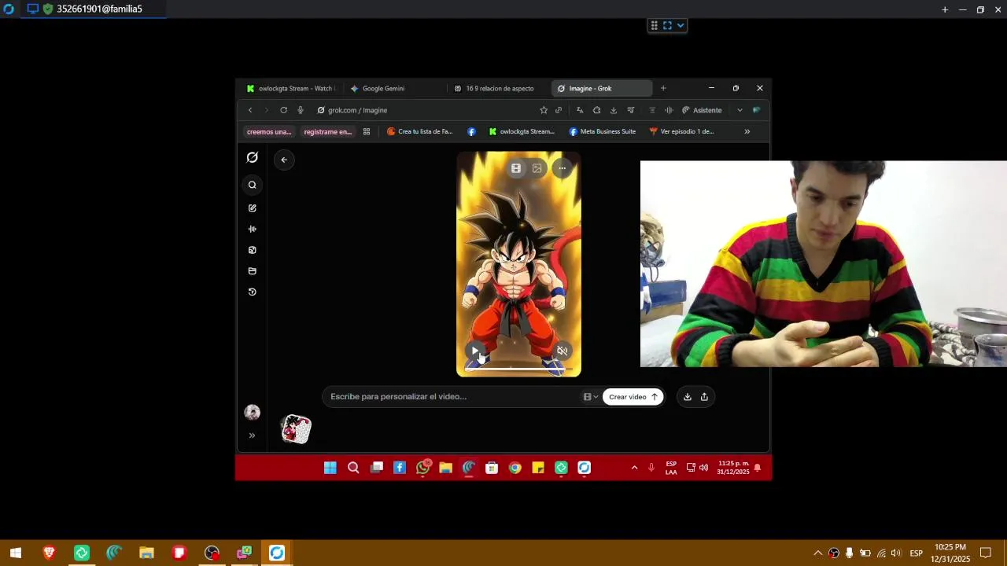Click the grok.com / Imagine address bar
The width and height of the screenshot is (1007, 566).
pyautogui.click(x=425, y=110)
